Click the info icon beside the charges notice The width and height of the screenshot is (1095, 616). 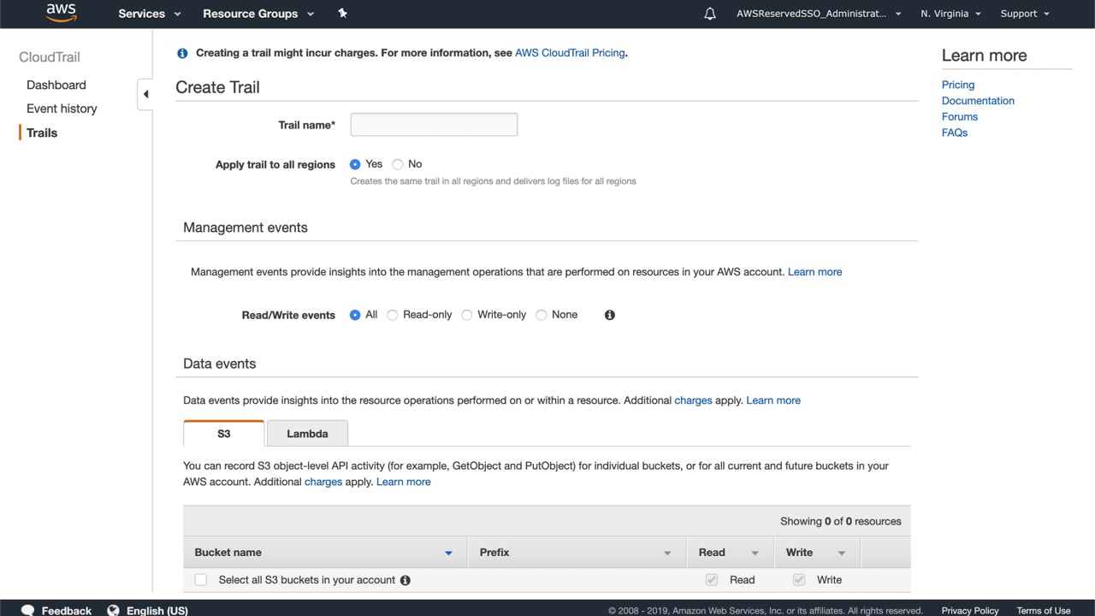pyautogui.click(x=182, y=53)
